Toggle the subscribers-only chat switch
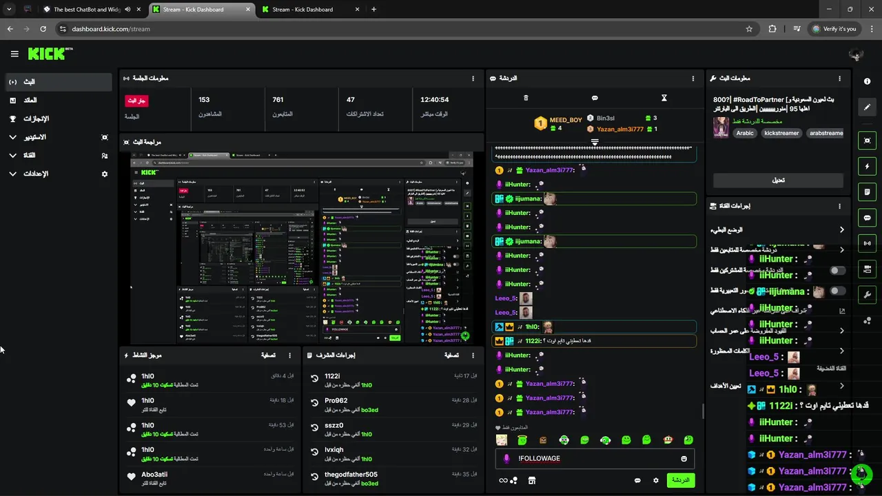This screenshot has width=882, height=496. [x=837, y=271]
